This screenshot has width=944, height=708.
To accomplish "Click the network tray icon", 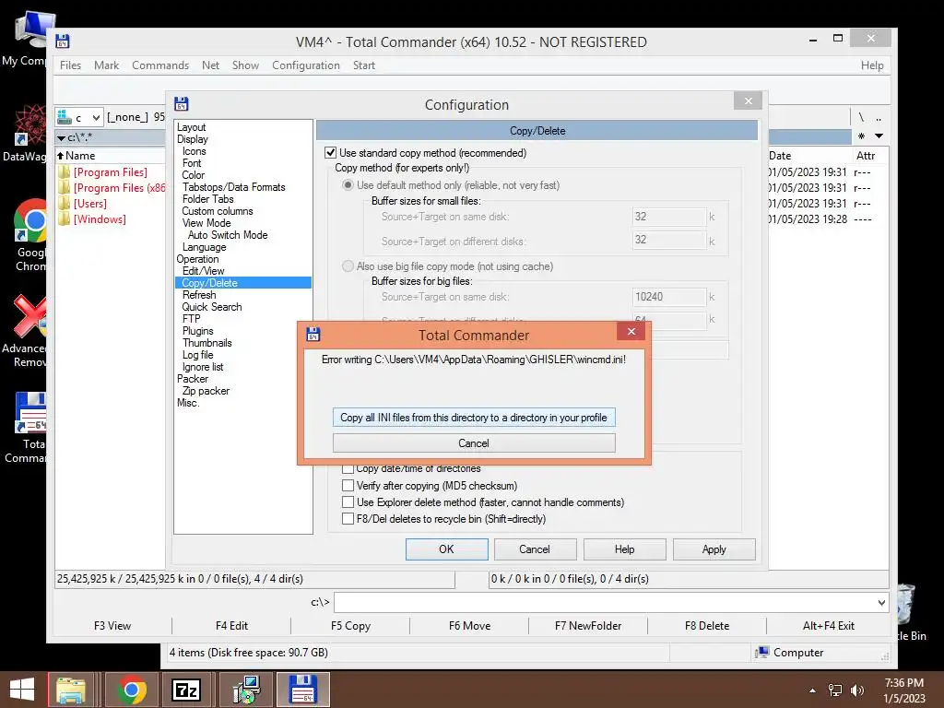I will tap(835, 690).
